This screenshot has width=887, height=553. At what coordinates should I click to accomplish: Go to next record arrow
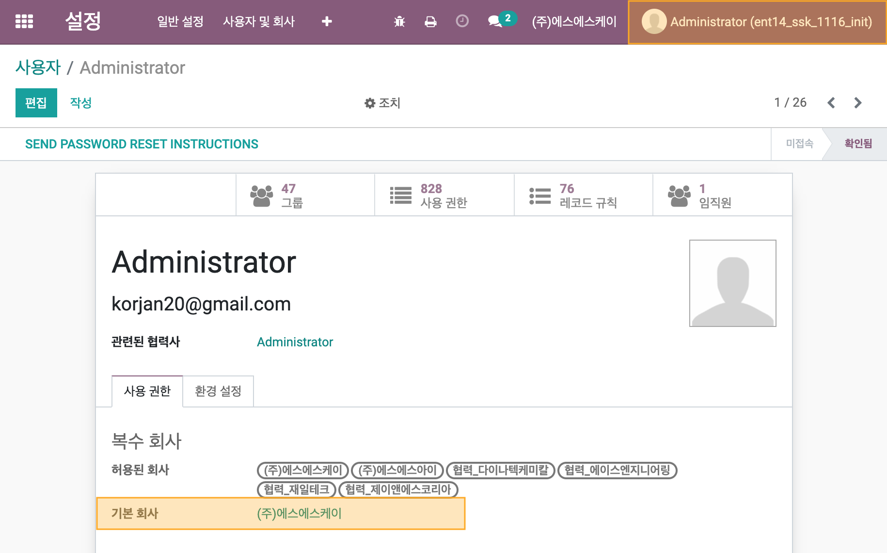858,103
